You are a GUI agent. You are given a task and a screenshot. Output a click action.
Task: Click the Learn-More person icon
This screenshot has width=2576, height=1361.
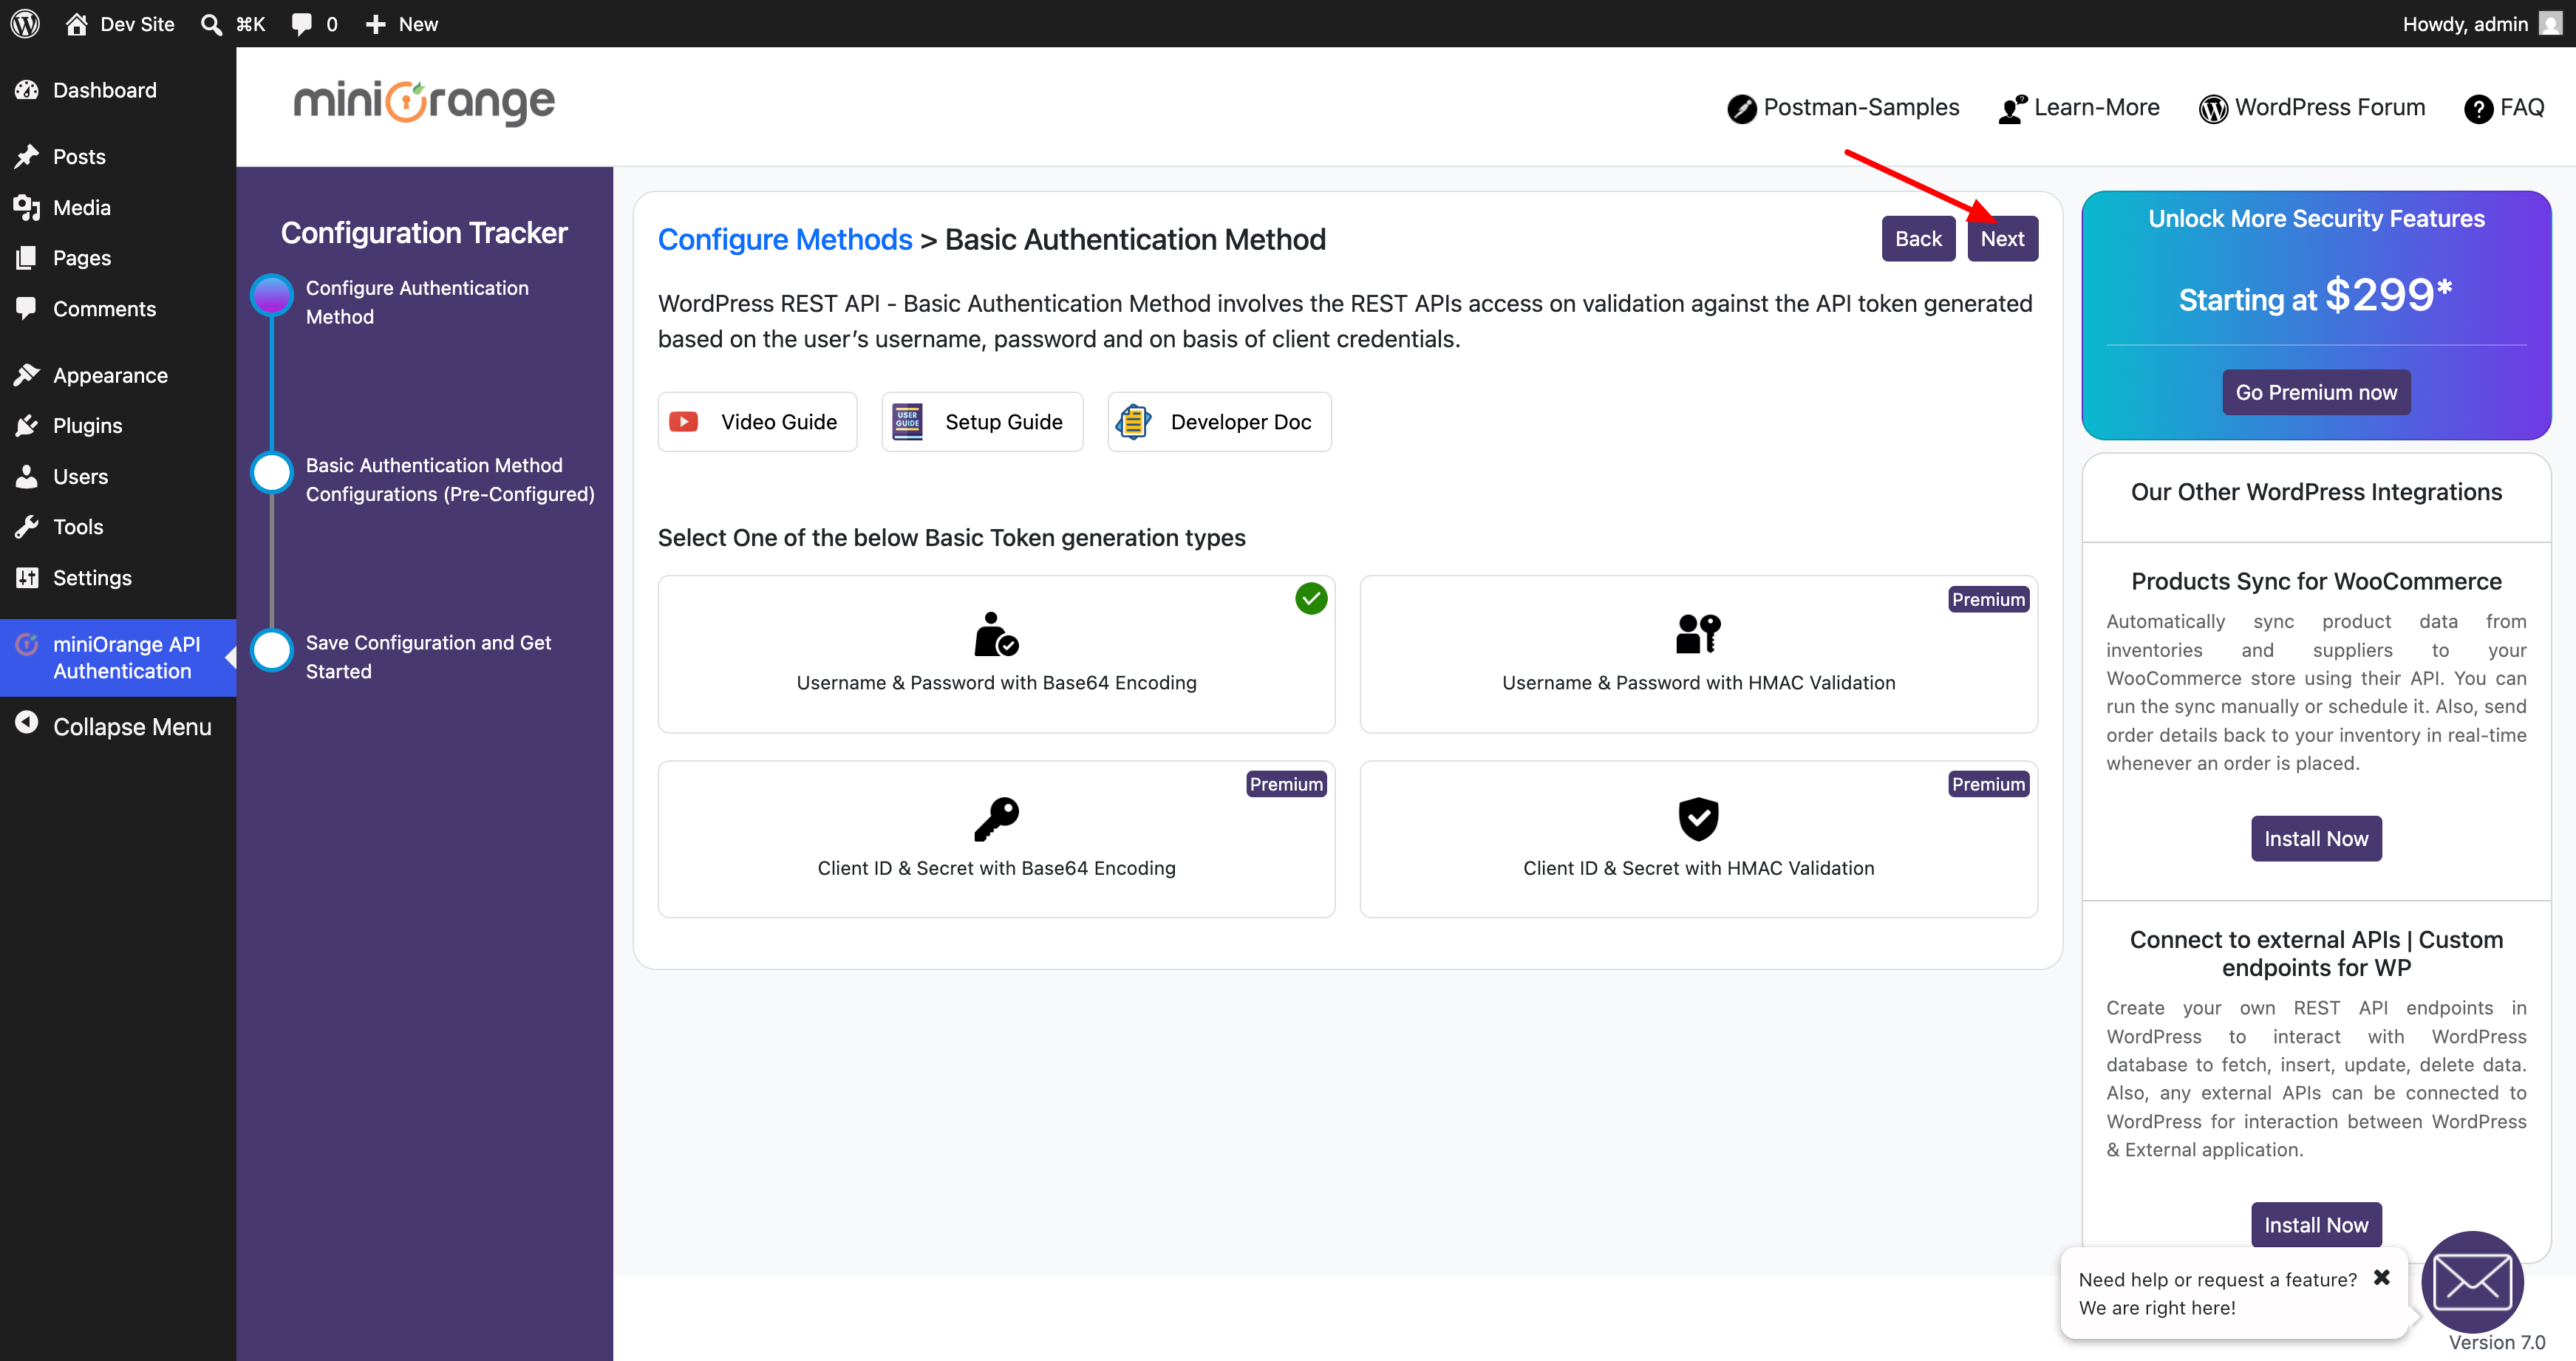(2012, 108)
